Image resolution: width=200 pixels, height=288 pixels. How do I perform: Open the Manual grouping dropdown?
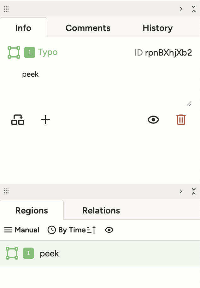point(22,230)
